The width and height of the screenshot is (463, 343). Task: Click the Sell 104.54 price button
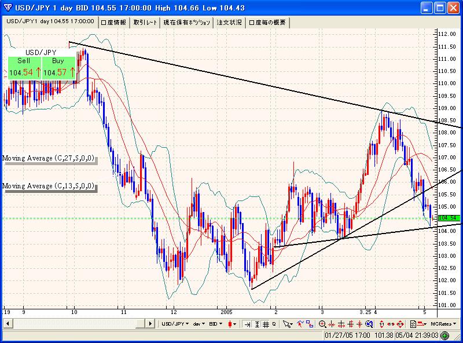24,68
